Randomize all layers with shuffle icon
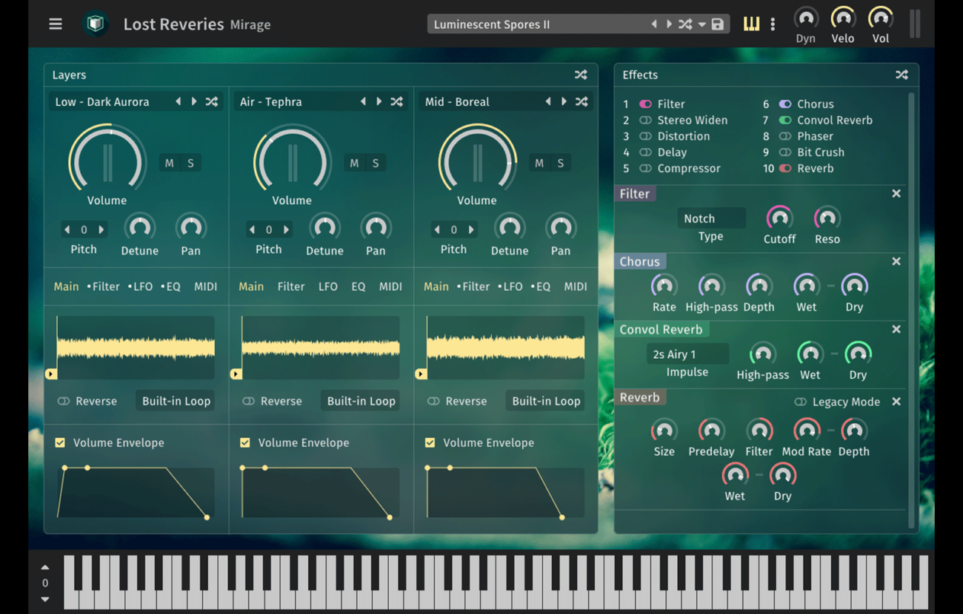Image resolution: width=963 pixels, height=614 pixels. point(581,75)
